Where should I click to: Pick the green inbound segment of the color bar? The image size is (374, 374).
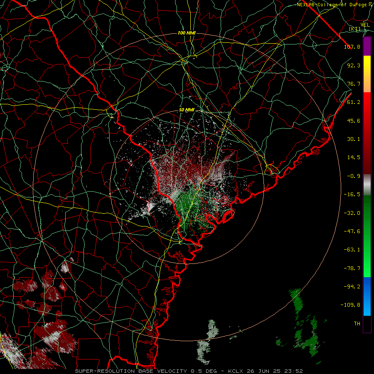coord(367,236)
